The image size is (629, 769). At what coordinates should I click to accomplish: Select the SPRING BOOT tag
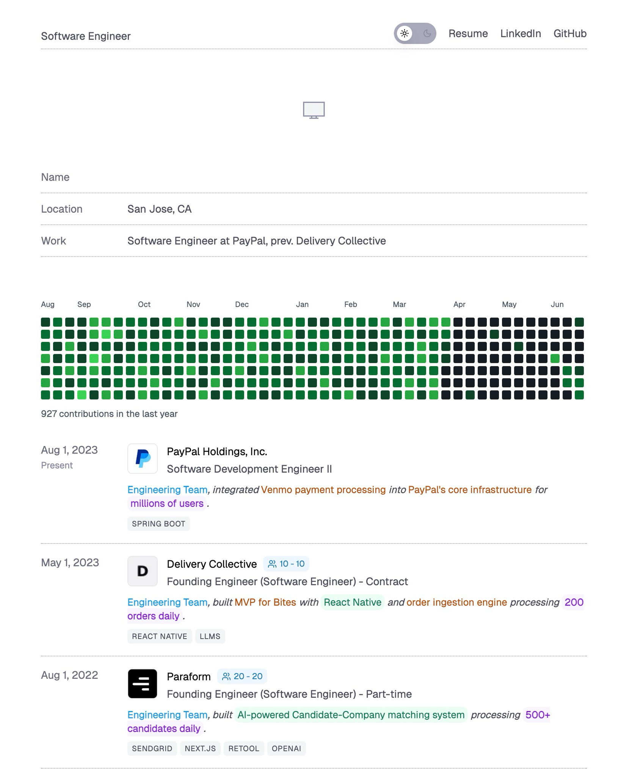(158, 524)
